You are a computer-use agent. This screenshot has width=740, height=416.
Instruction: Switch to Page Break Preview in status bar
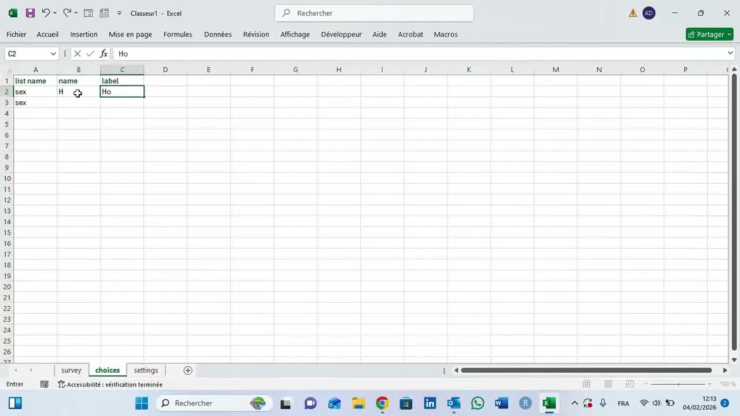point(630,384)
